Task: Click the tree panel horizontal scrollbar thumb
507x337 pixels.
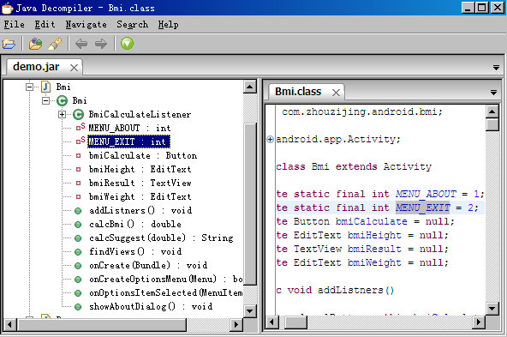Action: 102,324
